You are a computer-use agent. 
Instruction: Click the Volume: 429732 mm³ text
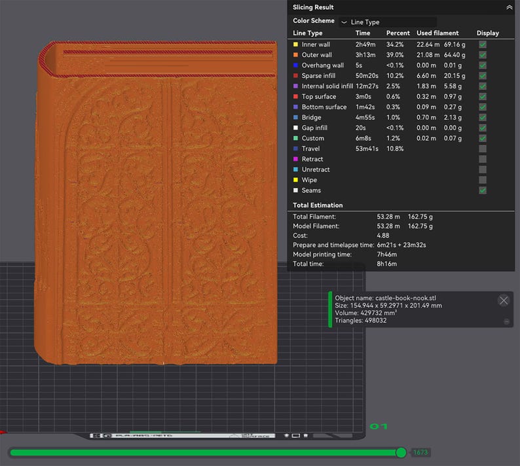click(x=366, y=313)
